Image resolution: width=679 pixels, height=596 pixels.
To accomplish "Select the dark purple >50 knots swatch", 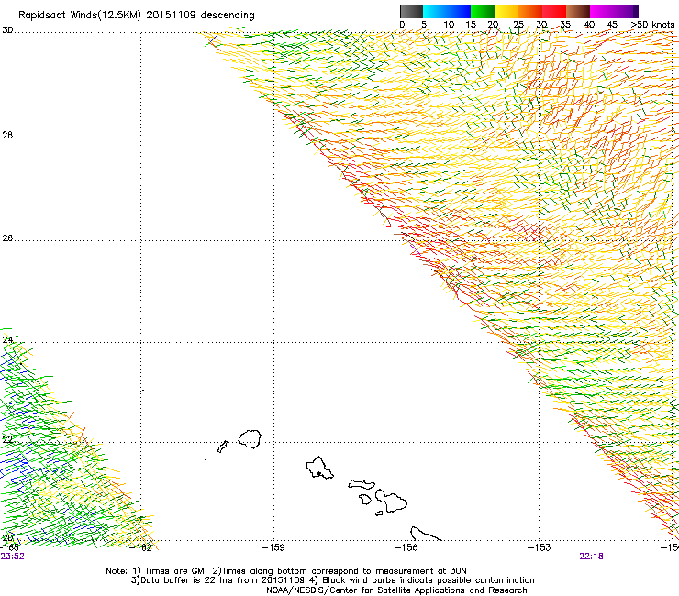I will click(x=636, y=11).
